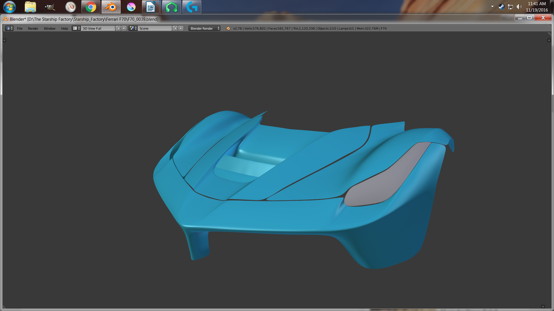Viewport: 554px width, 311px height.
Task: Open the green hexagon app in the taskbar
Action: 172,7
